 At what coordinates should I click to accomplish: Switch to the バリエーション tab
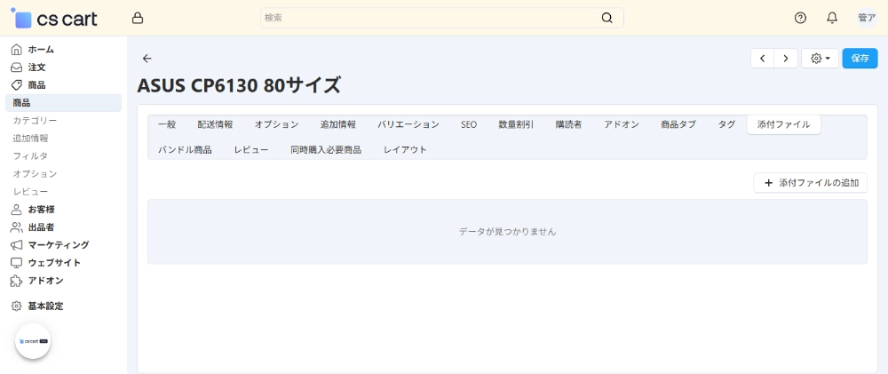(x=408, y=124)
